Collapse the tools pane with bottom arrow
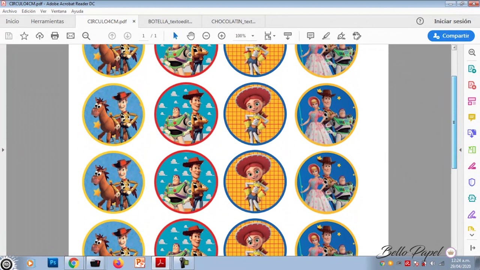This screenshot has height=270, width=480. [x=472, y=248]
